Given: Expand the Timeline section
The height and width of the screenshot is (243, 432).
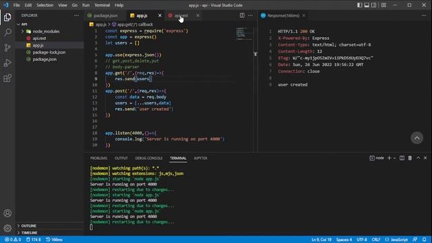Looking at the screenshot, I should pos(49,233).
